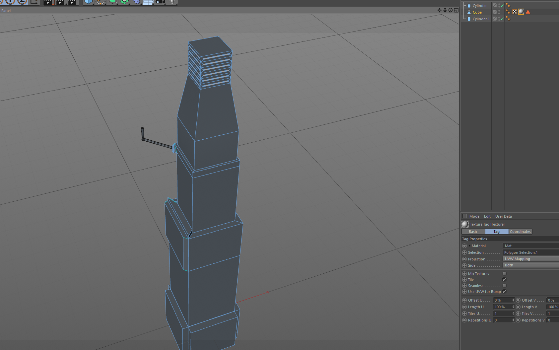The height and width of the screenshot is (350, 559).
Task: Toggle viewport maximize icon
Action: (x=456, y=10)
